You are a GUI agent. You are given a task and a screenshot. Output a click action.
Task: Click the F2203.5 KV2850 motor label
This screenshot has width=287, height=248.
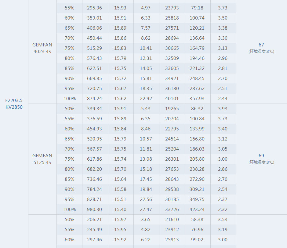click(x=14, y=104)
